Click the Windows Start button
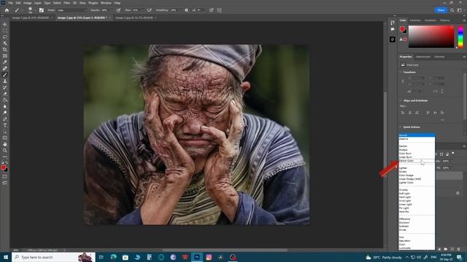The width and height of the screenshot is (467, 262). [x=6, y=257]
